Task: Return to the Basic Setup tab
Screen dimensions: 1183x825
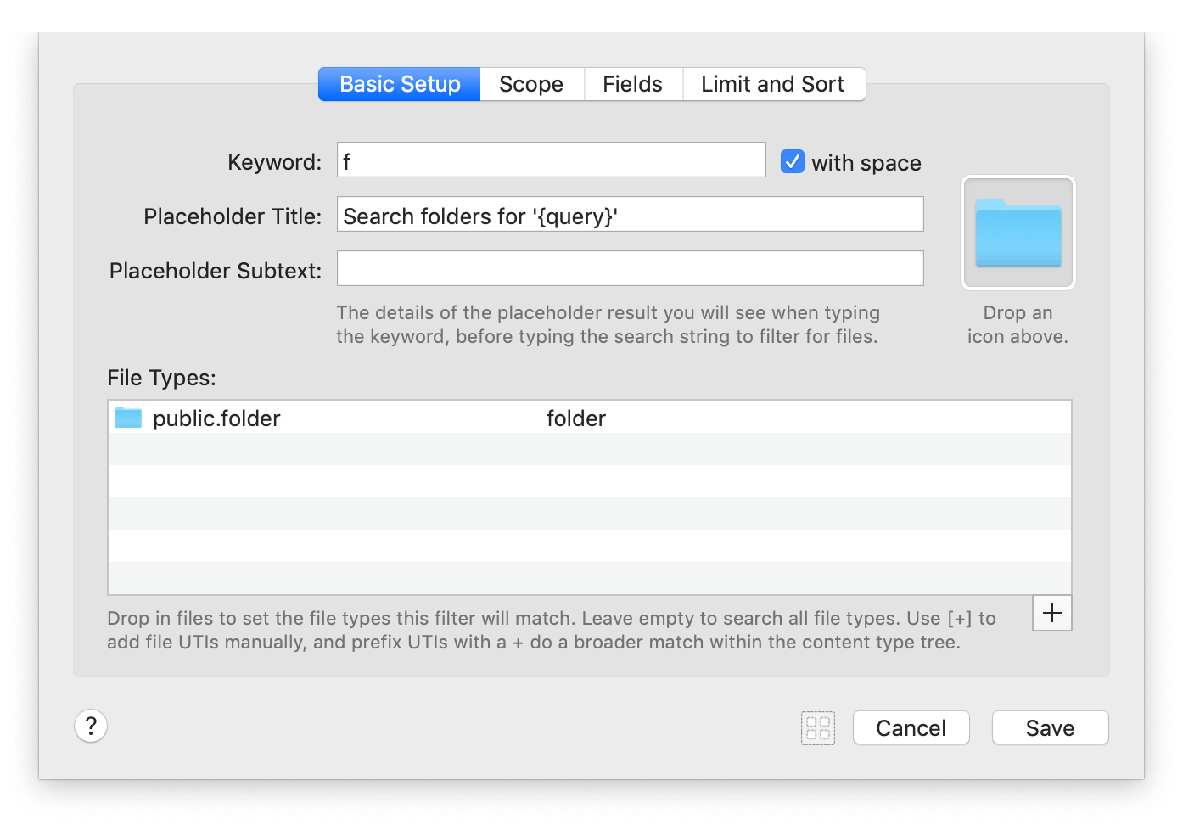Action: pyautogui.click(x=399, y=84)
